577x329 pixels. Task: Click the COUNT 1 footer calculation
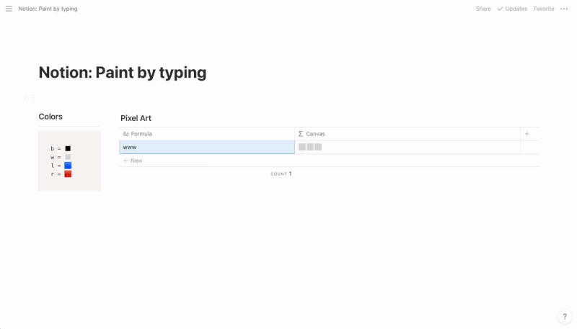(281, 173)
